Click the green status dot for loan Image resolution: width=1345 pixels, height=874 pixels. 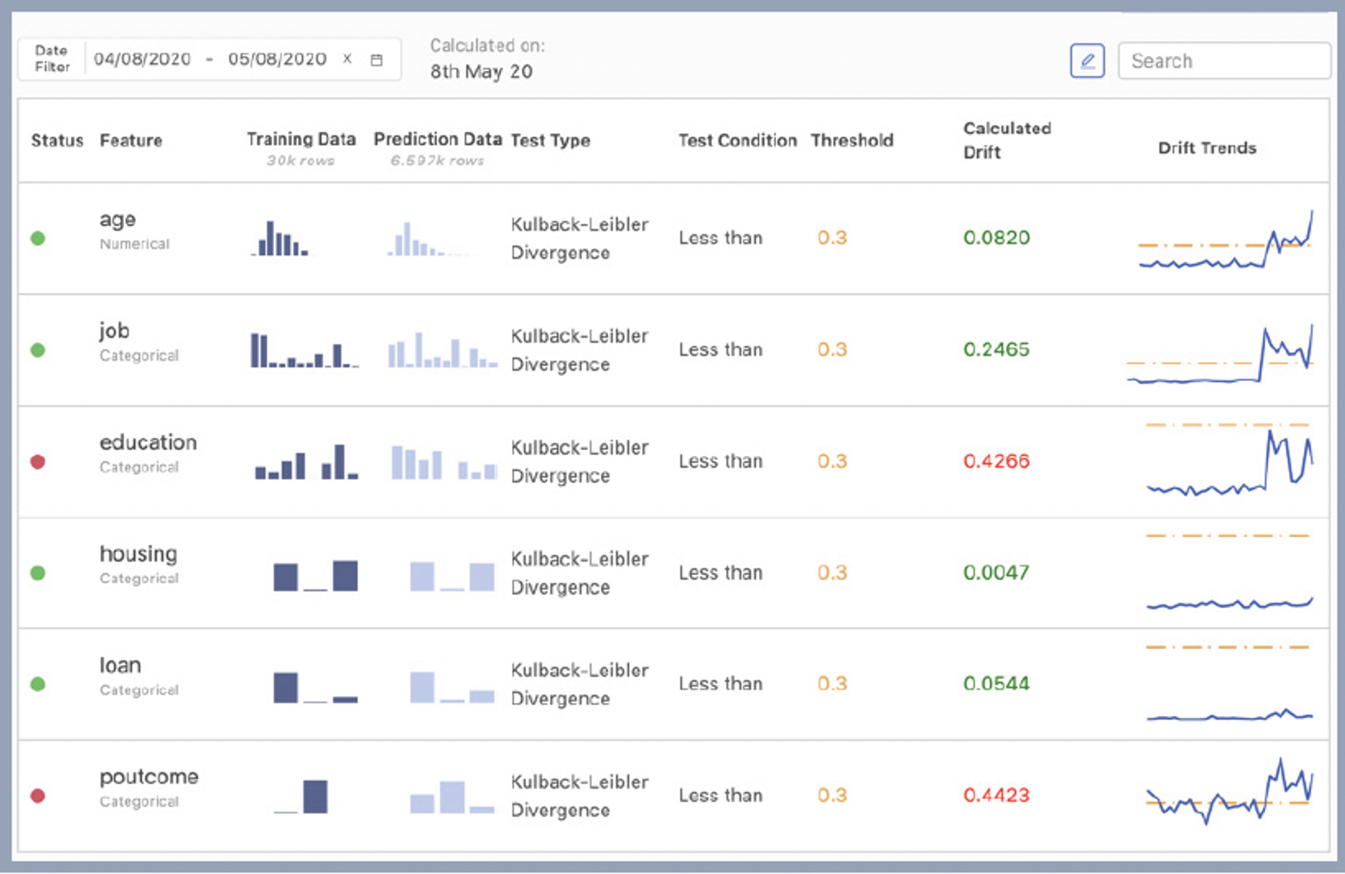tap(38, 684)
